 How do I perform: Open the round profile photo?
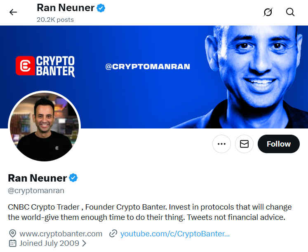click(x=44, y=126)
